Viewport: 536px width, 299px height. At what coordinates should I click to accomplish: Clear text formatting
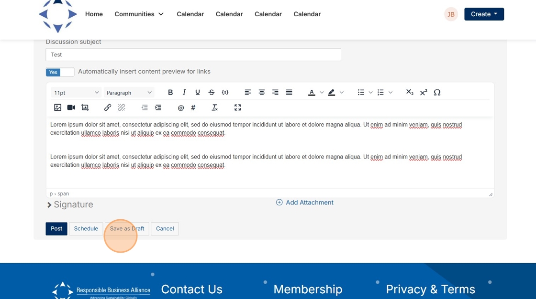(x=214, y=107)
